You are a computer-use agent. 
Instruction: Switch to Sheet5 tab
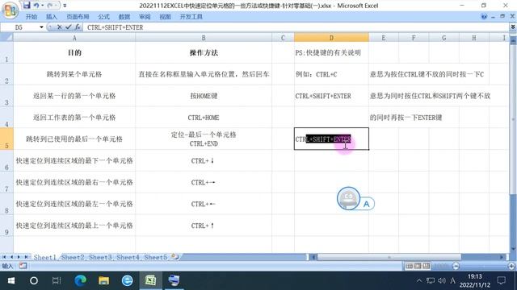click(155, 257)
